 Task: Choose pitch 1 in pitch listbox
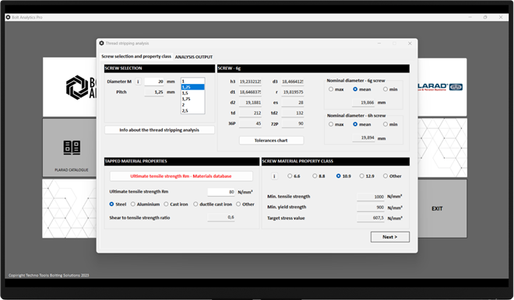193,81
